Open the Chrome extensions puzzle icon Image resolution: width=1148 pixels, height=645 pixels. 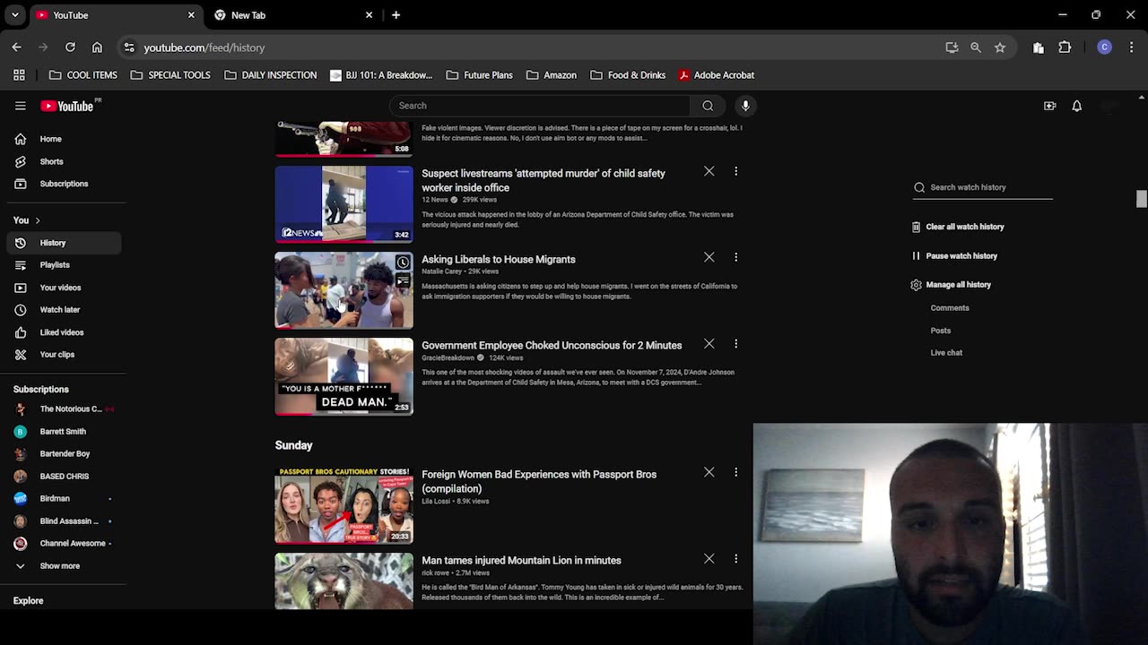1065,47
